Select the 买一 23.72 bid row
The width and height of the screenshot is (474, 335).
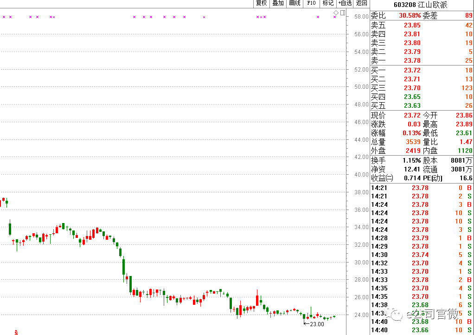pyautogui.click(x=422, y=70)
